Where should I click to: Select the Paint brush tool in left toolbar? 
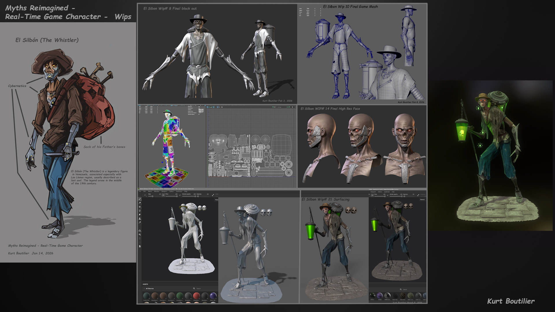click(x=140, y=199)
